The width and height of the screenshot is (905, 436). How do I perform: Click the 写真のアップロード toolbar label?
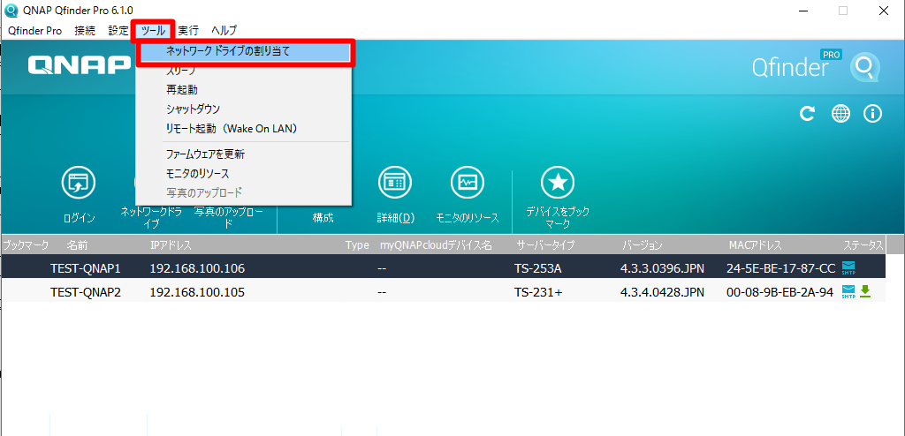click(x=229, y=218)
